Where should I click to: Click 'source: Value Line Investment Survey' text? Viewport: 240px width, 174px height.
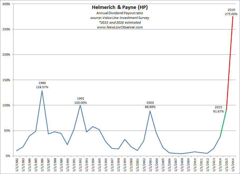(120, 18)
